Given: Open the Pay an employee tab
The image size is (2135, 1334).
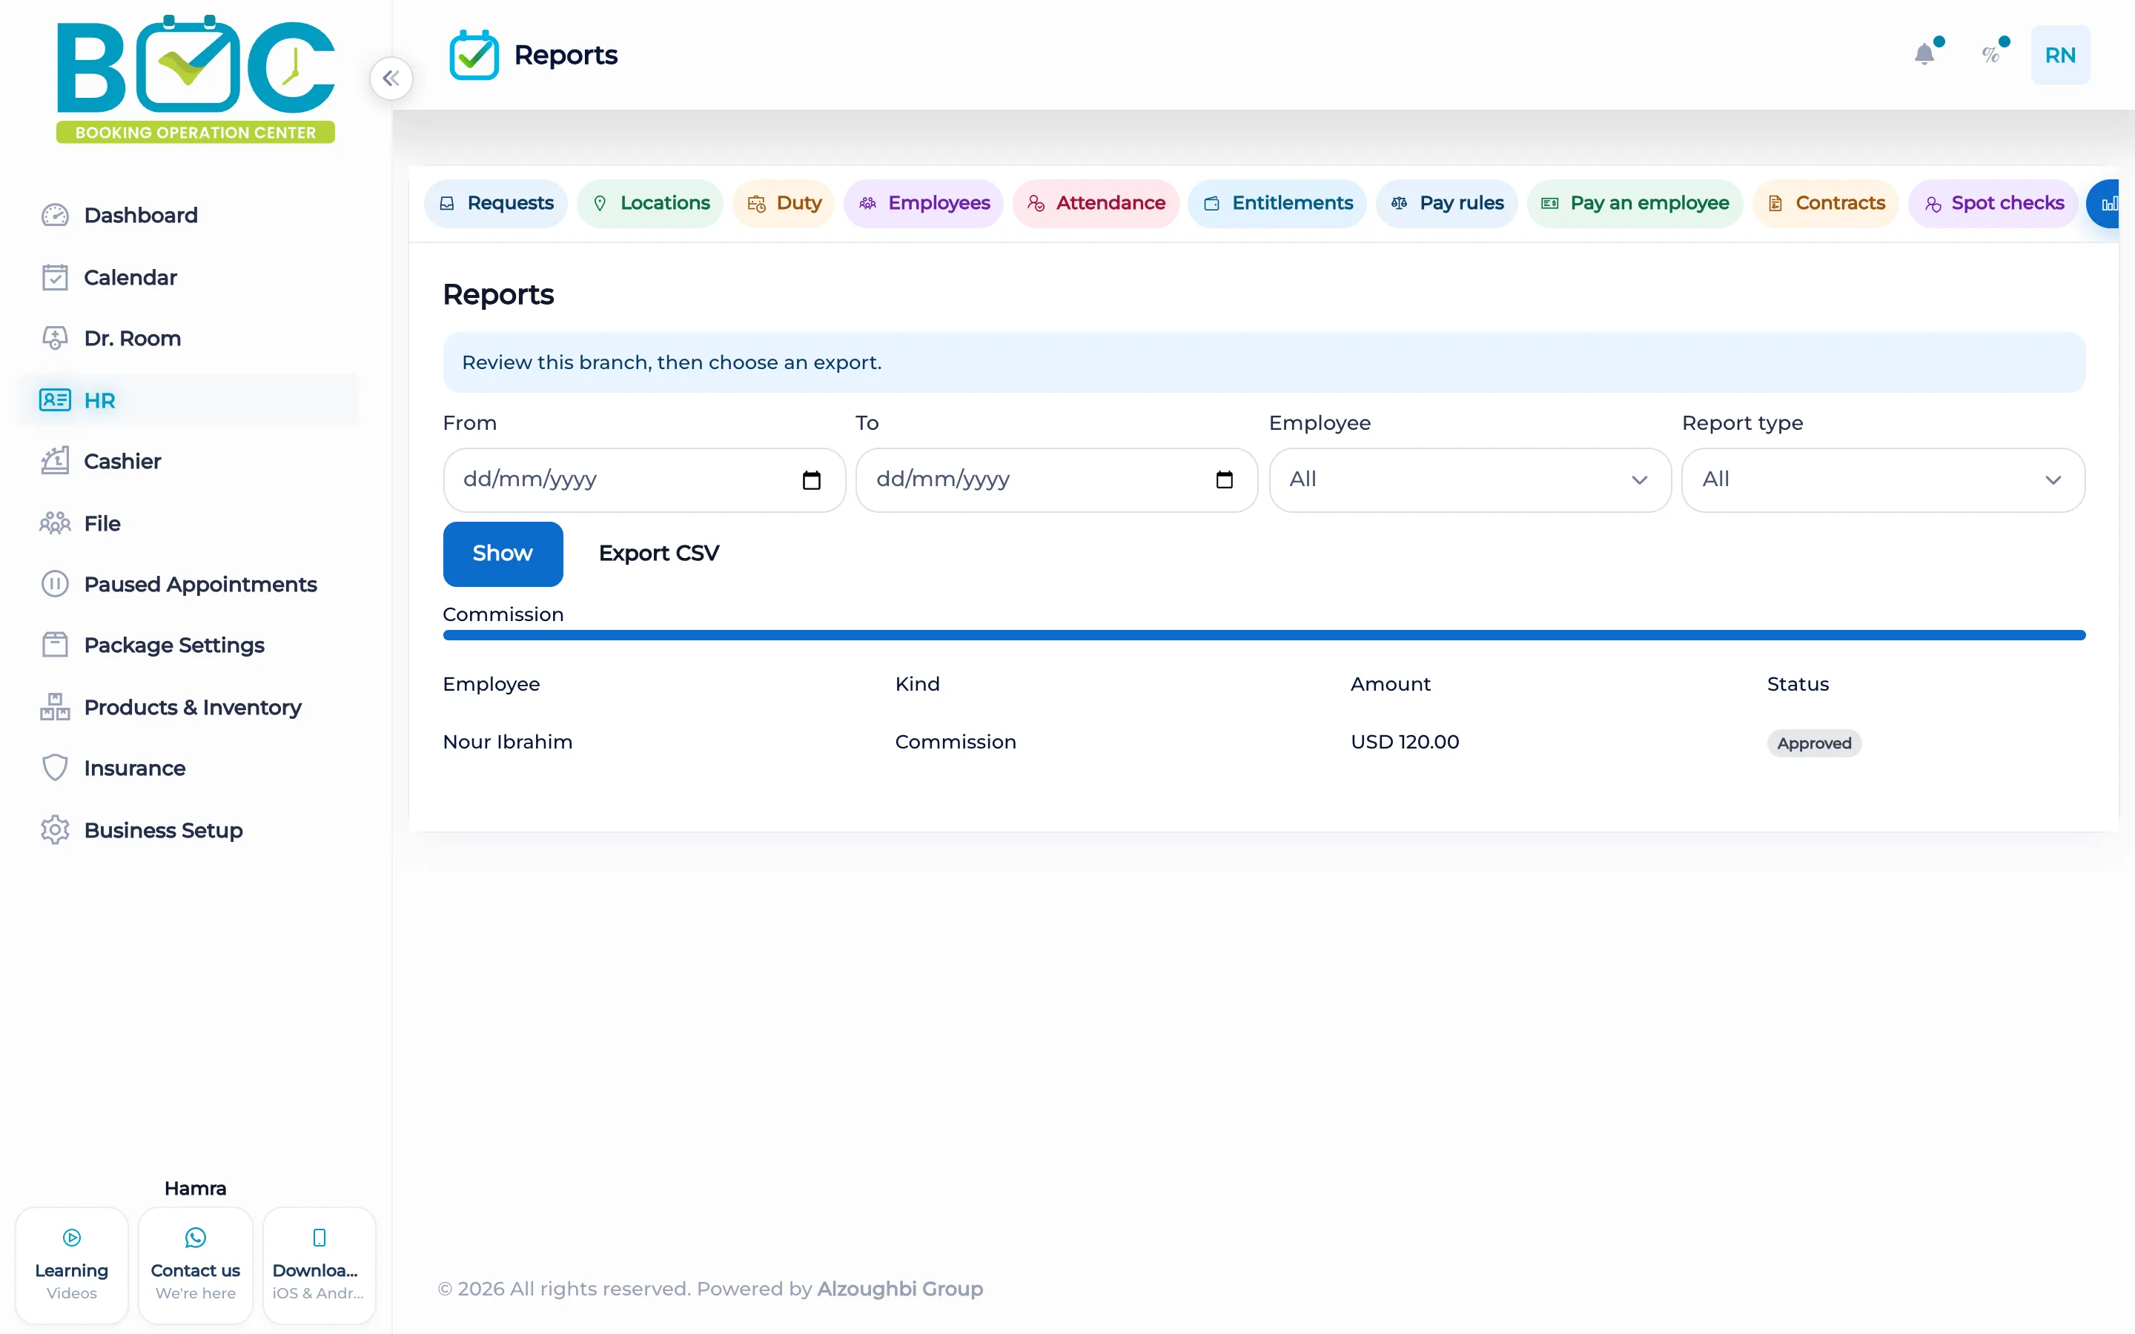Looking at the screenshot, I should point(1635,204).
